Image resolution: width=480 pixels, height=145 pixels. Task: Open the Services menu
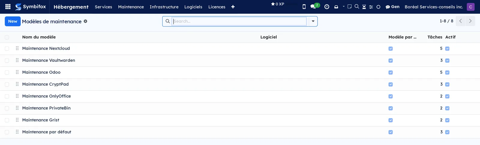coord(103,7)
